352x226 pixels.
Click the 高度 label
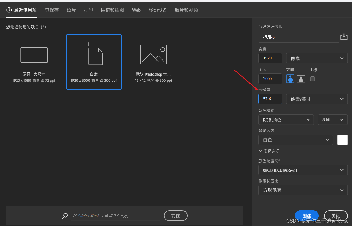click(x=262, y=70)
